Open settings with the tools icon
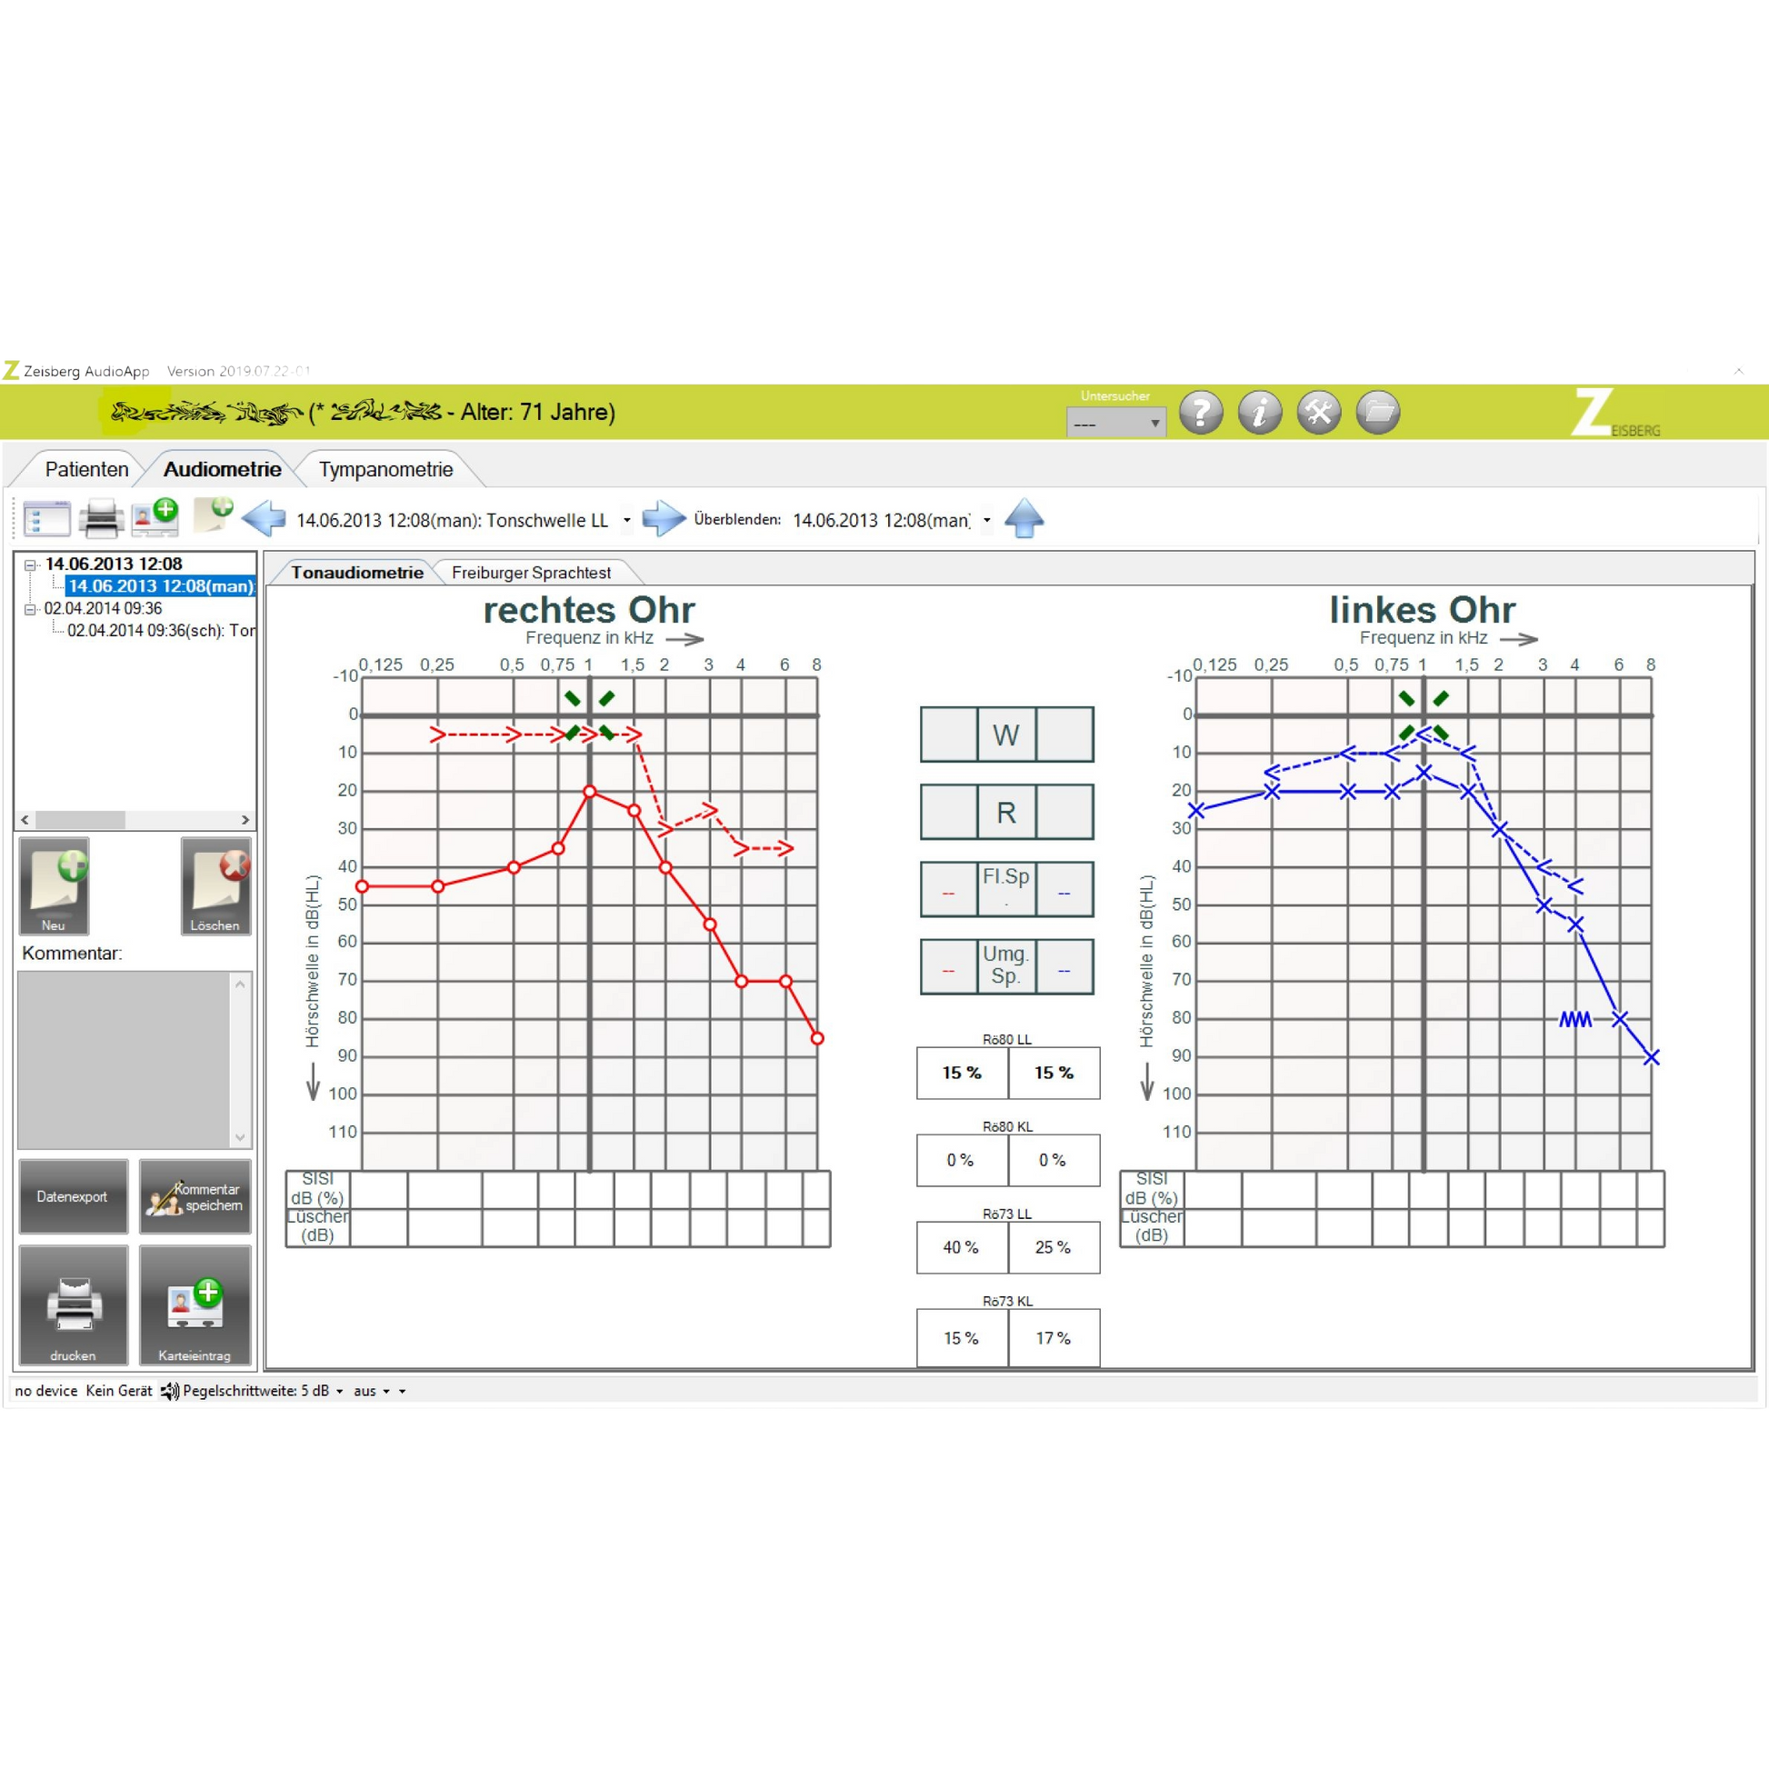This screenshot has width=1769, height=1769. [1318, 412]
